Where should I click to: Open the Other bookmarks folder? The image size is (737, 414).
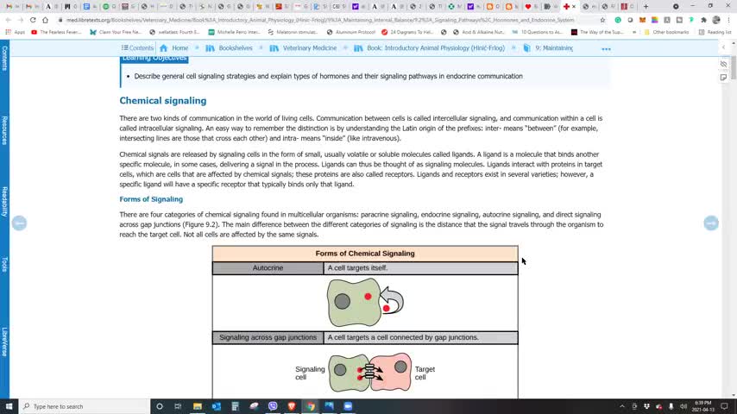[666, 32]
